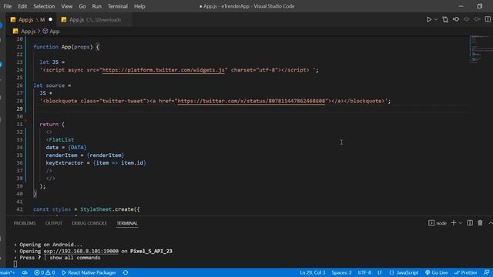Open the Go menu
493x277 pixels.
(x=82, y=6)
